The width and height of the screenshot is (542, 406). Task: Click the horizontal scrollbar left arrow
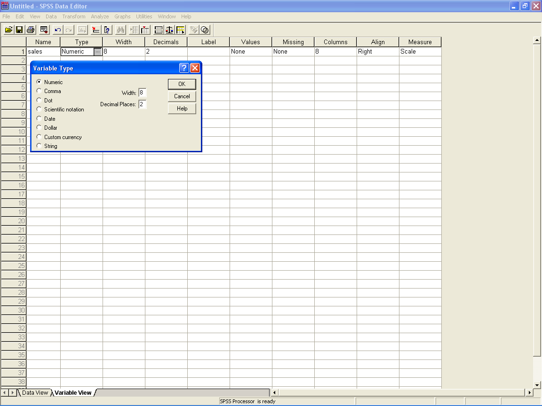(274, 392)
